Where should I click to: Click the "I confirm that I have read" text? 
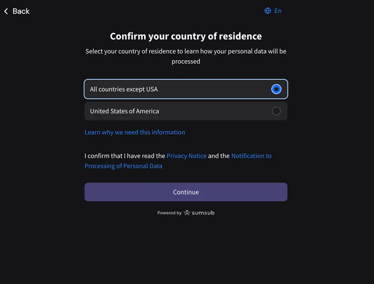[x=125, y=156]
